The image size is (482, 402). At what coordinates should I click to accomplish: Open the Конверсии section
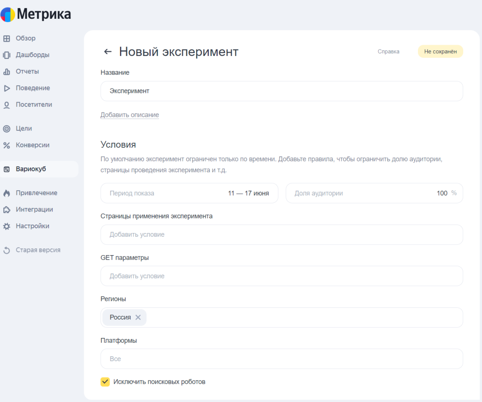coord(32,145)
